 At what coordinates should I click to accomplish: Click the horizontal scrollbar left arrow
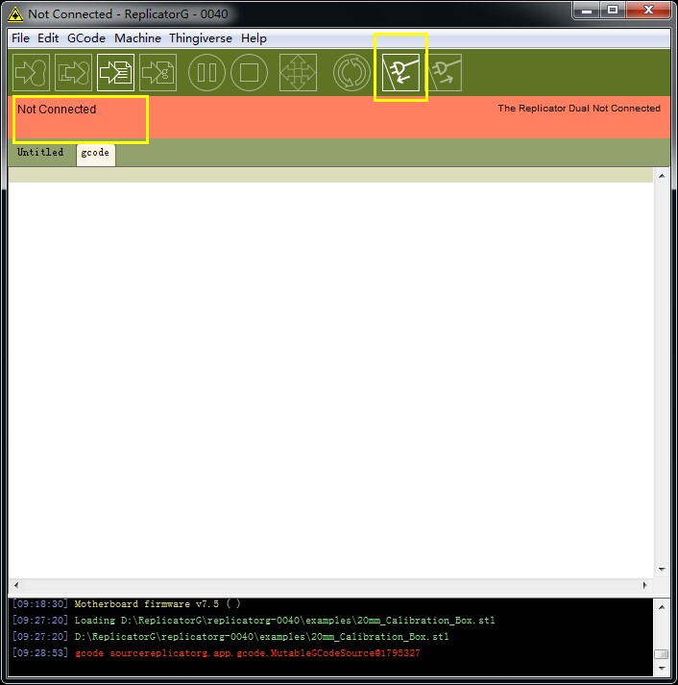16,585
